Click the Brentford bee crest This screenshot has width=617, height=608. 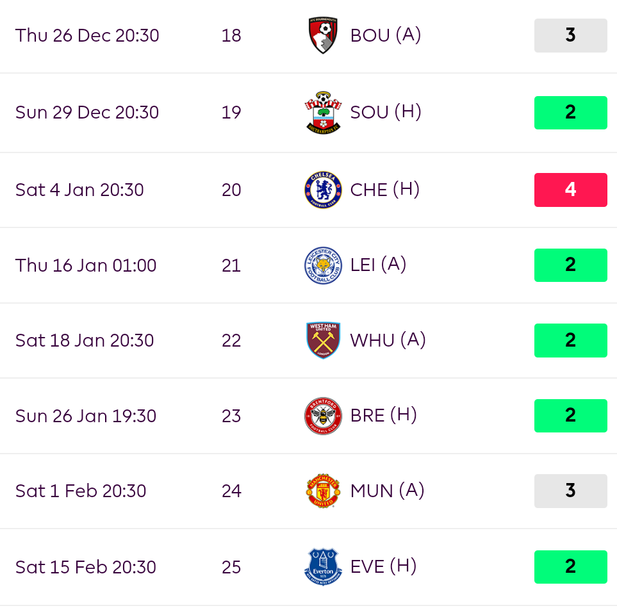point(323,416)
